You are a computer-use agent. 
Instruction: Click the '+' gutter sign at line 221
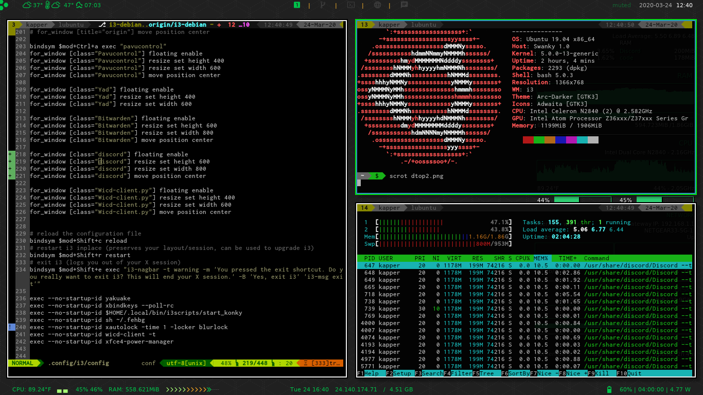(x=11, y=176)
